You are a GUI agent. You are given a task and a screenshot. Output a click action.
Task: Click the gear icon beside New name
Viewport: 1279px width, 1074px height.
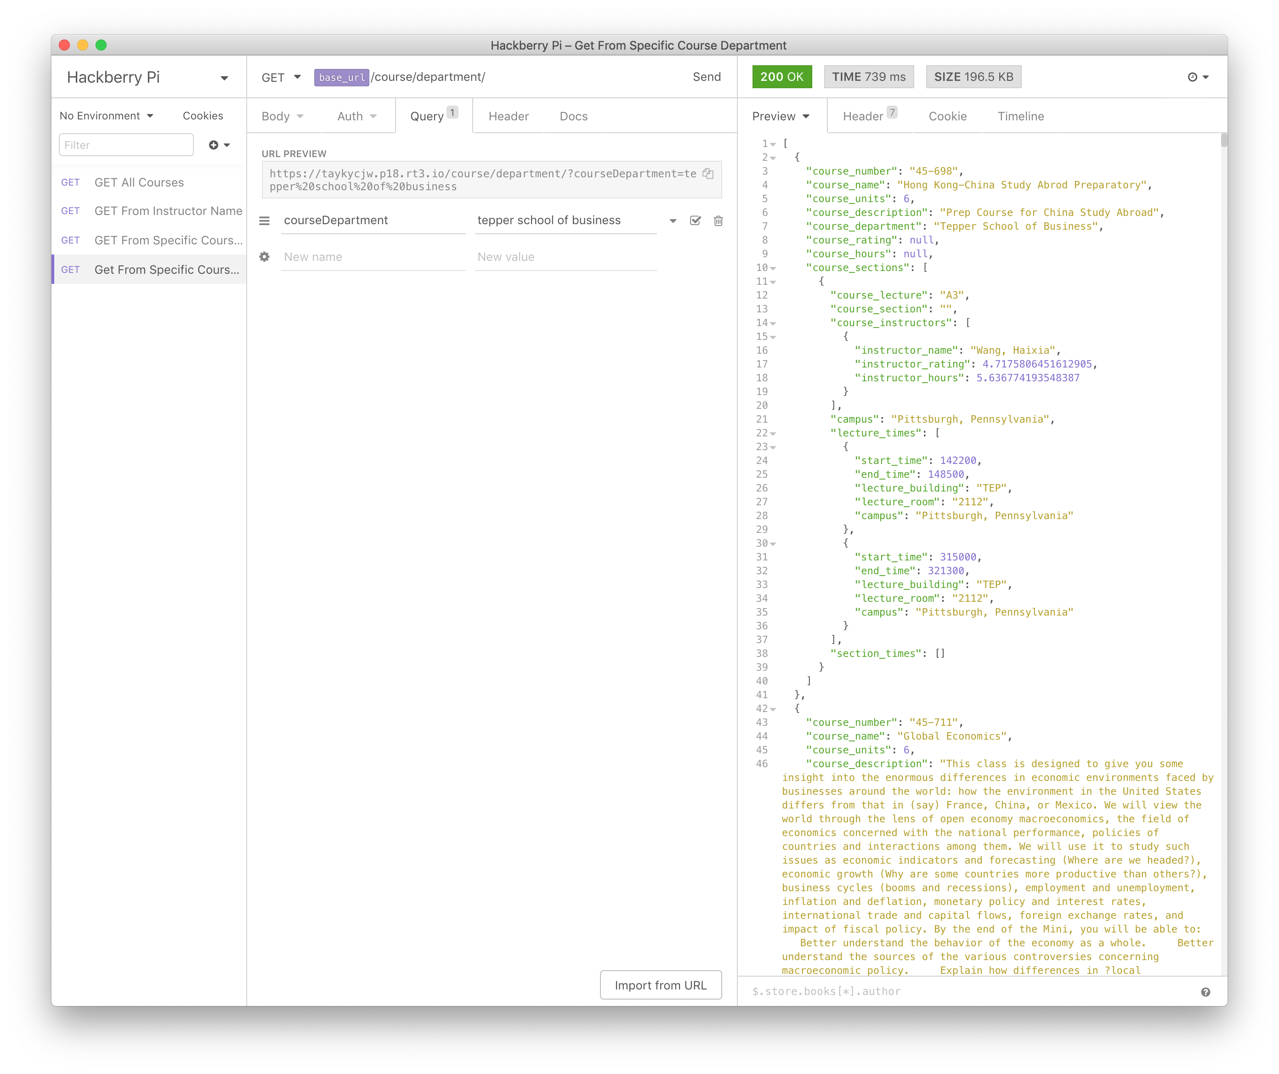pyautogui.click(x=264, y=257)
